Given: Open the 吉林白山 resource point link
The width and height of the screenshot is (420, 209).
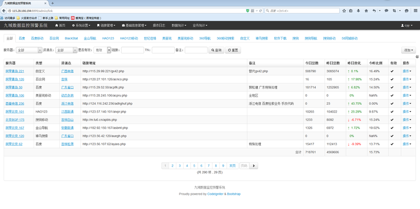Looking at the screenshot, I should 67,120.
